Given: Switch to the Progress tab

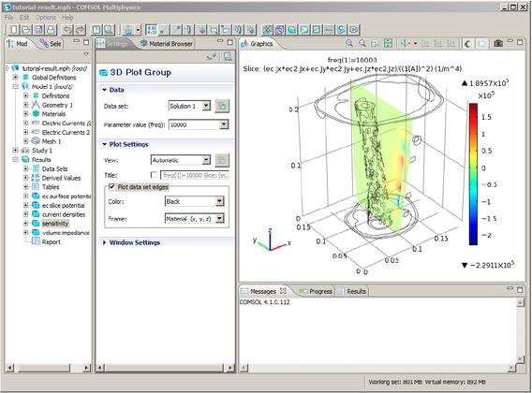Looking at the screenshot, I should pyautogui.click(x=316, y=291).
